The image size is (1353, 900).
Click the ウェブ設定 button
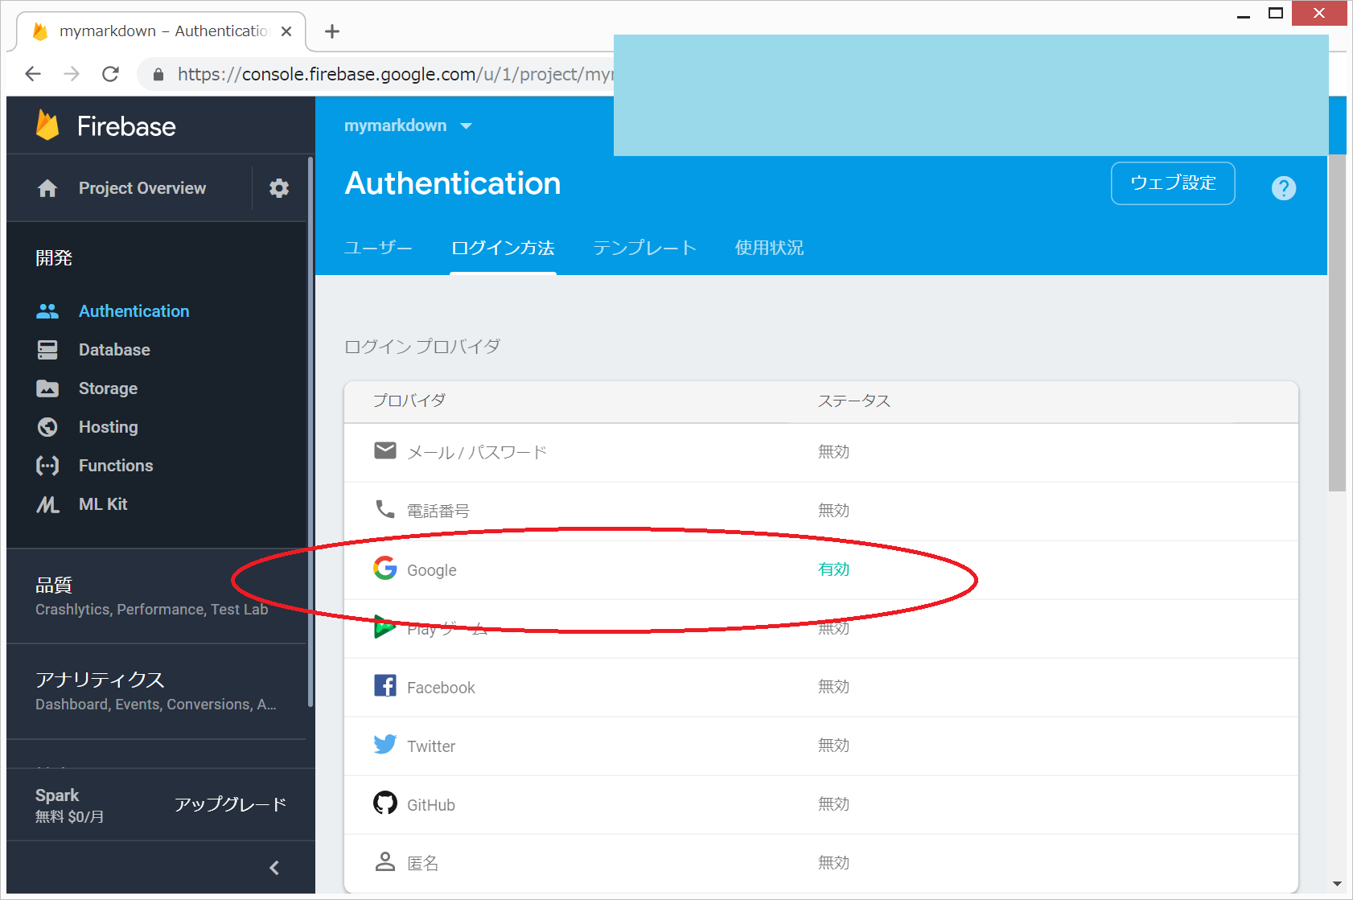(x=1172, y=183)
